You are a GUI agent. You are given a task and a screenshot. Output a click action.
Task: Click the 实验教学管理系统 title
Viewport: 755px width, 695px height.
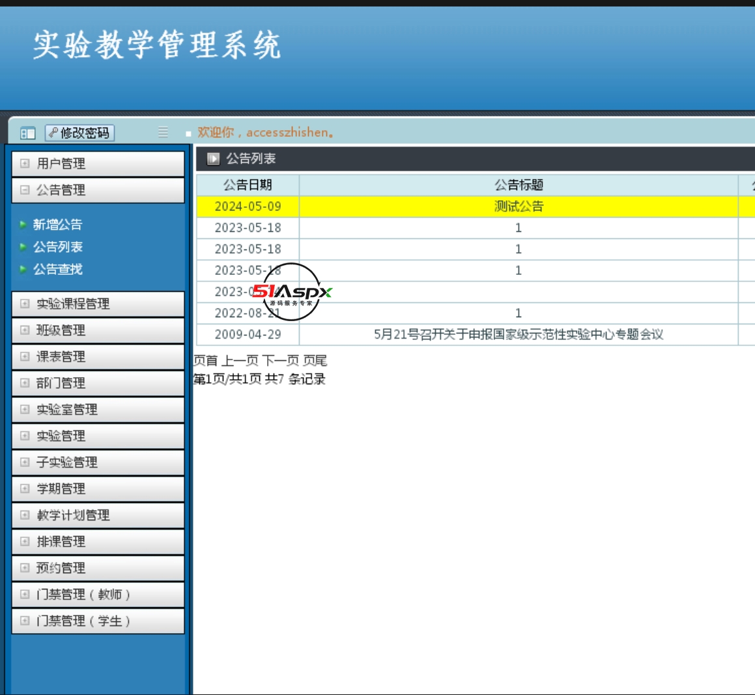157,45
